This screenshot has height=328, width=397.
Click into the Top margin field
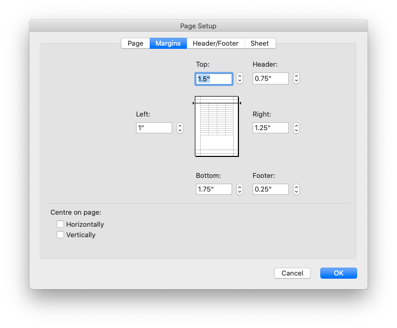(x=214, y=79)
